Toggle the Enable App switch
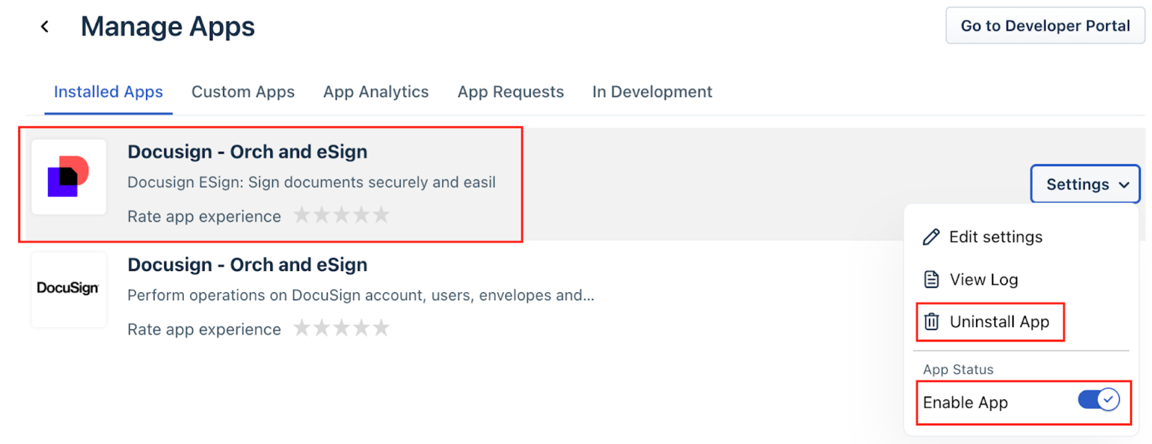1152x444 pixels. pyautogui.click(x=1099, y=400)
